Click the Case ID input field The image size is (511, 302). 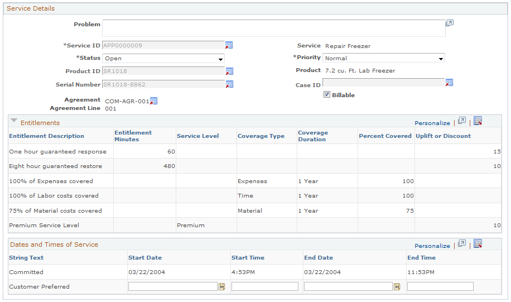pyautogui.click(x=384, y=83)
